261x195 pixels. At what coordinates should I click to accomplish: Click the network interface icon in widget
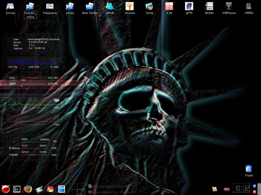pyautogui.click(x=57, y=100)
